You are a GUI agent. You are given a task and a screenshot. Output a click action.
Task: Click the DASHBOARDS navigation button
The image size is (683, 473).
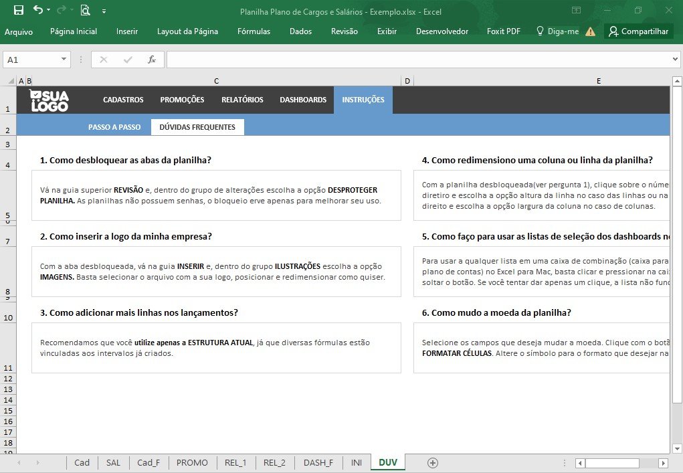[303, 100]
